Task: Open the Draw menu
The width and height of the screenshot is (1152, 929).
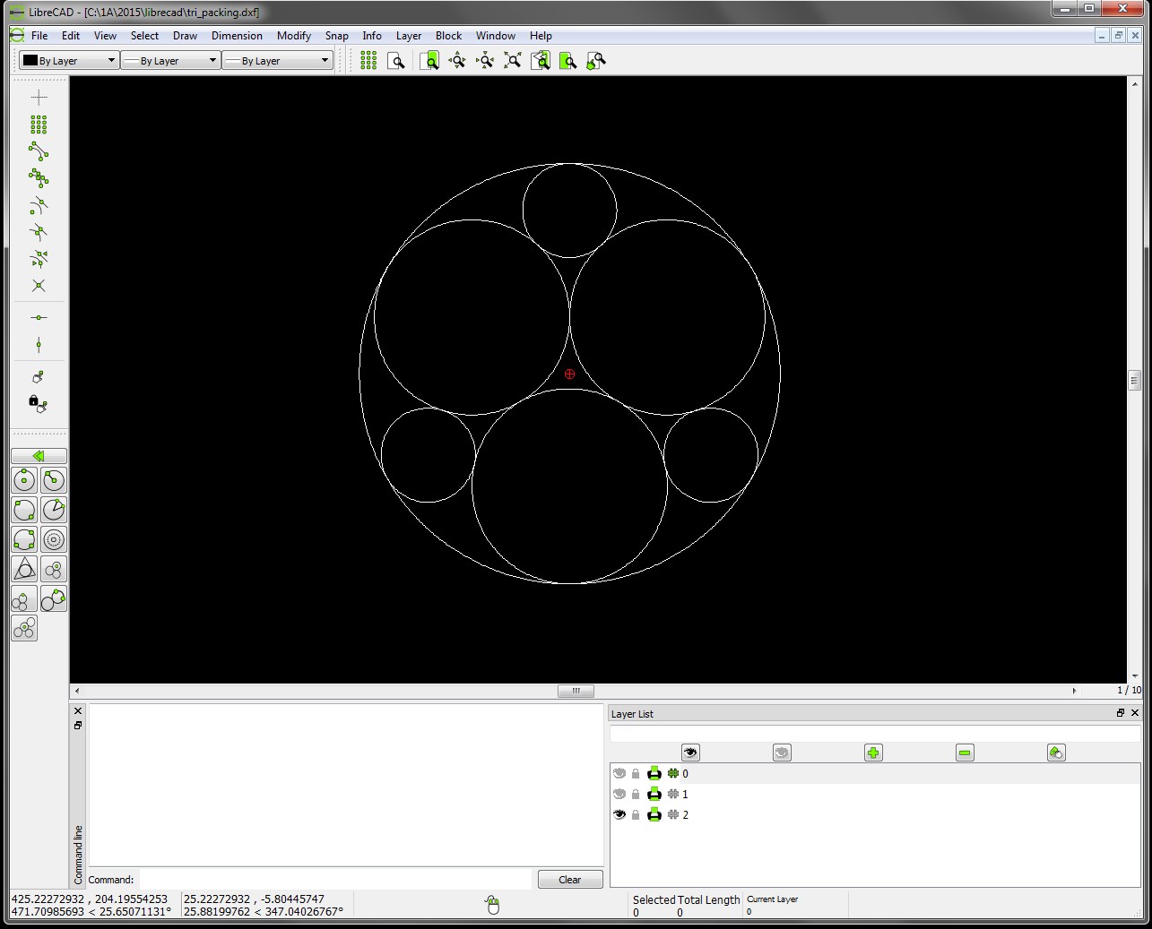Action: pyautogui.click(x=185, y=36)
